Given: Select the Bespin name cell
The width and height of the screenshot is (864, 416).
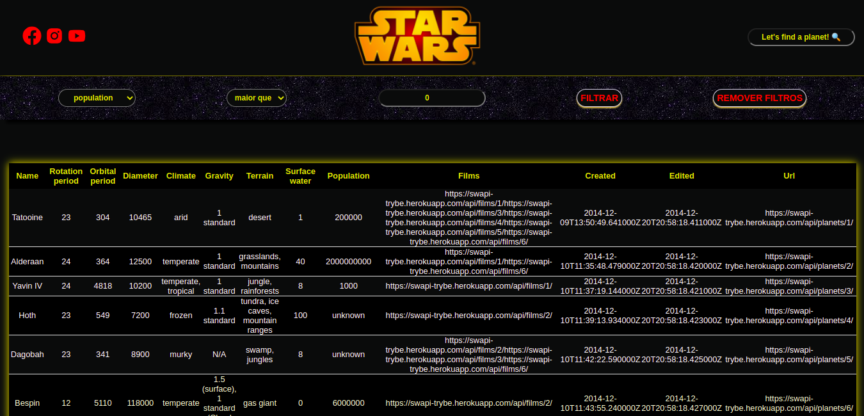Looking at the screenshot, I should tap(28, 403).
